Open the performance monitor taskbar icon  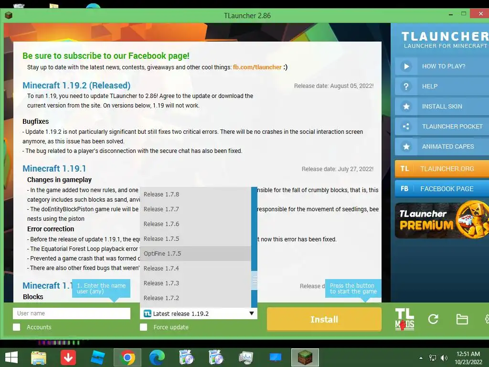pos(246,357)
